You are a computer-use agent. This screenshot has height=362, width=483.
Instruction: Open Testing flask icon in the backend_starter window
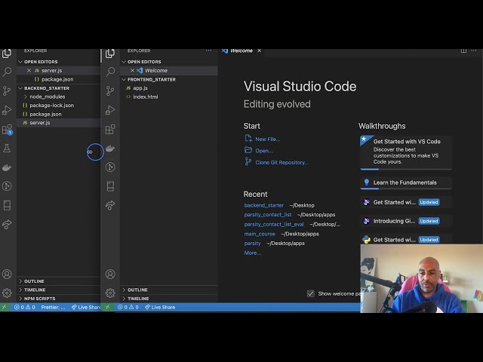click(x=7, y=149)
